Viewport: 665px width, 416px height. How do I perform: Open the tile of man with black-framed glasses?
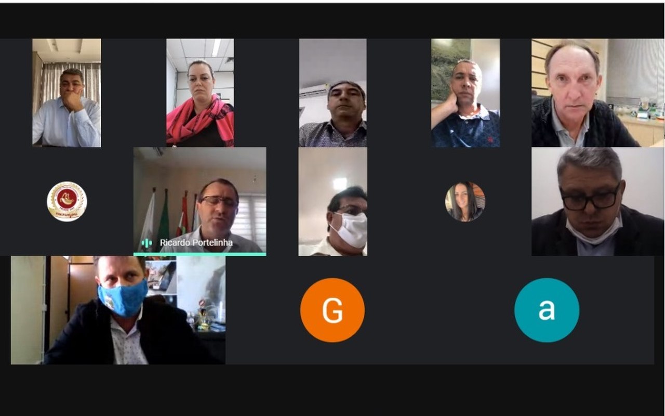(x=597, y=202)
